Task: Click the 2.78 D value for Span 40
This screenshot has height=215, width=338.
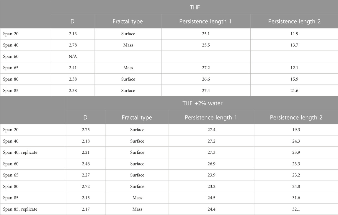Action: [x=73, y=45]
